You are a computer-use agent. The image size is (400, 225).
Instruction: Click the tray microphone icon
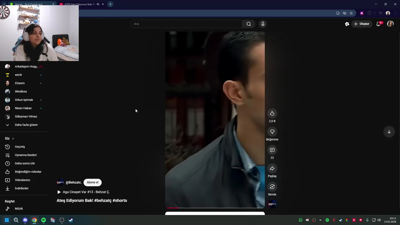(x=367, y=220)
